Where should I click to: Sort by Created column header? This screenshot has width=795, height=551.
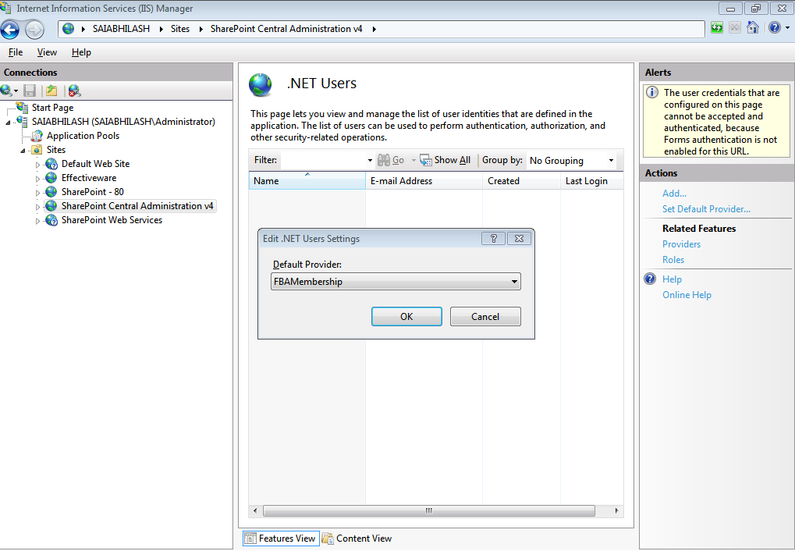tap(521, 180)
